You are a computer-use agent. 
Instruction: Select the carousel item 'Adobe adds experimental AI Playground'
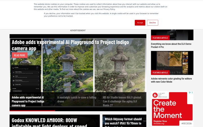[x=28, y=101]
